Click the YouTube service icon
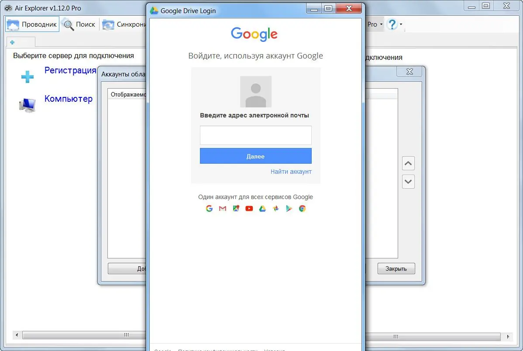This screenshot has width=523, height=351. [249, 209]
